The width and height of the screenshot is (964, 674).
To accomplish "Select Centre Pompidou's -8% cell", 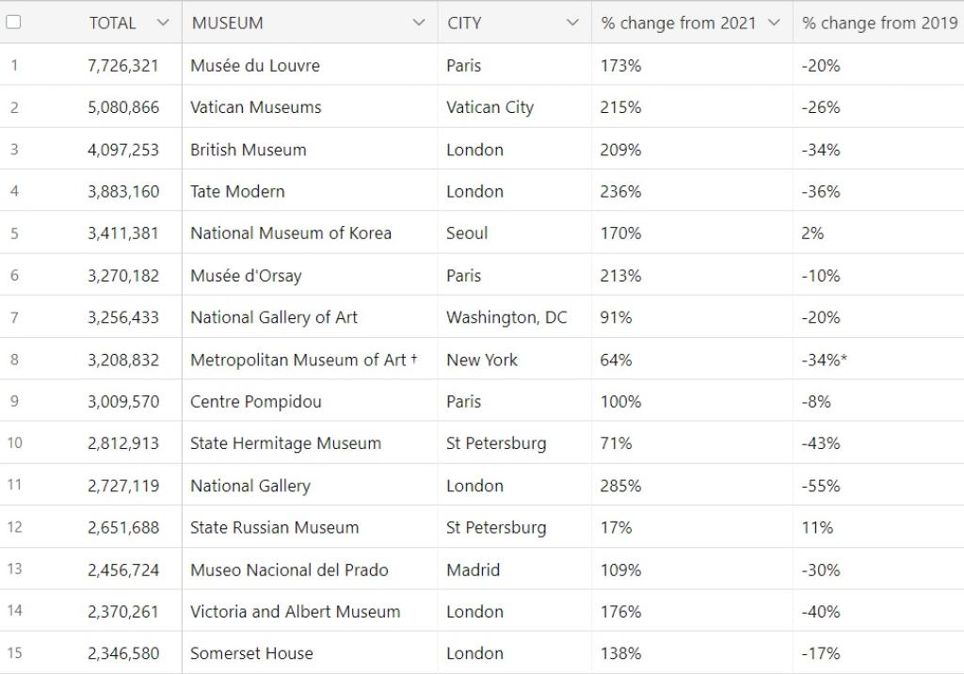I will pos(816,402).
